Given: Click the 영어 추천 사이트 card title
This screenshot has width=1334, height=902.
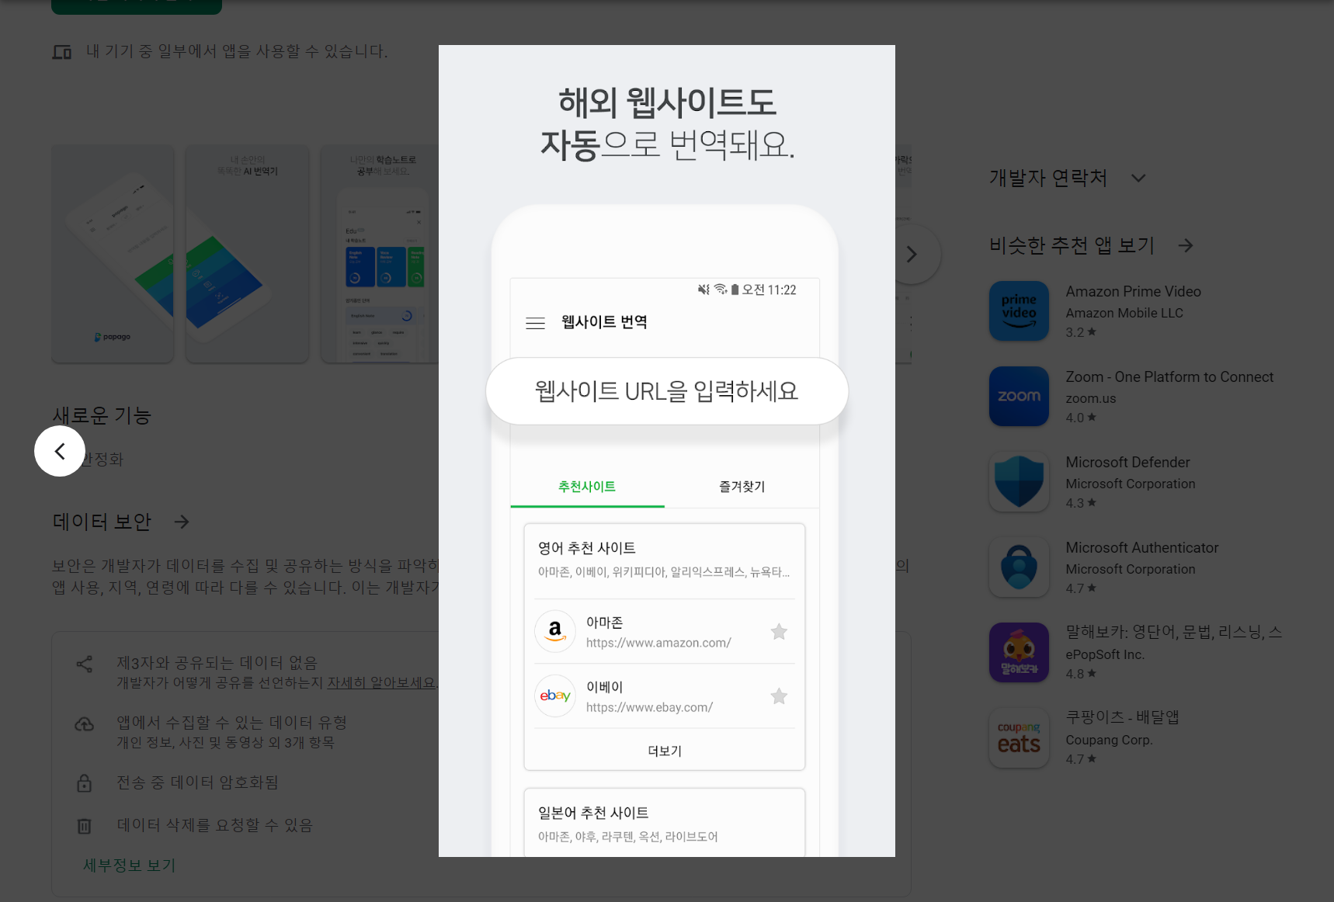Looking at the screenshot, I should (587, 548).
